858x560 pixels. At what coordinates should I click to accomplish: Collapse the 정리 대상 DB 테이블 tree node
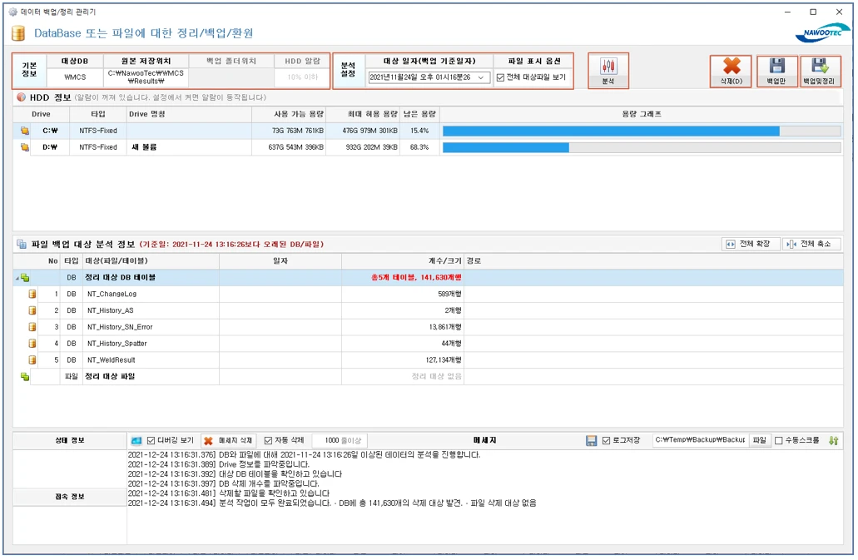[17, 279]
